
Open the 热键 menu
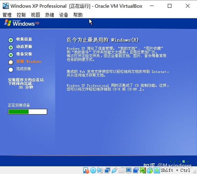[x=50, y=15]
